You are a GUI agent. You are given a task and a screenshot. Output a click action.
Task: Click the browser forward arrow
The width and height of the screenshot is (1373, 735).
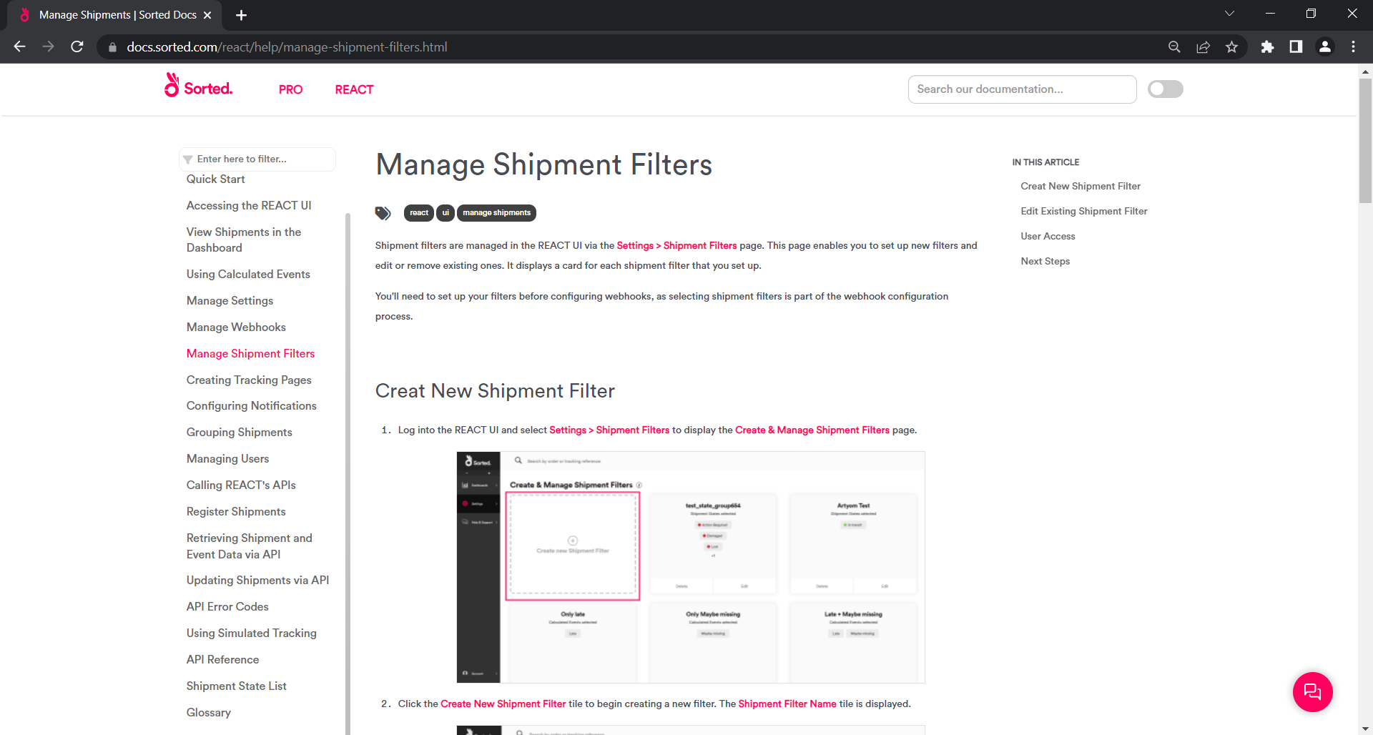coord(48,46)
